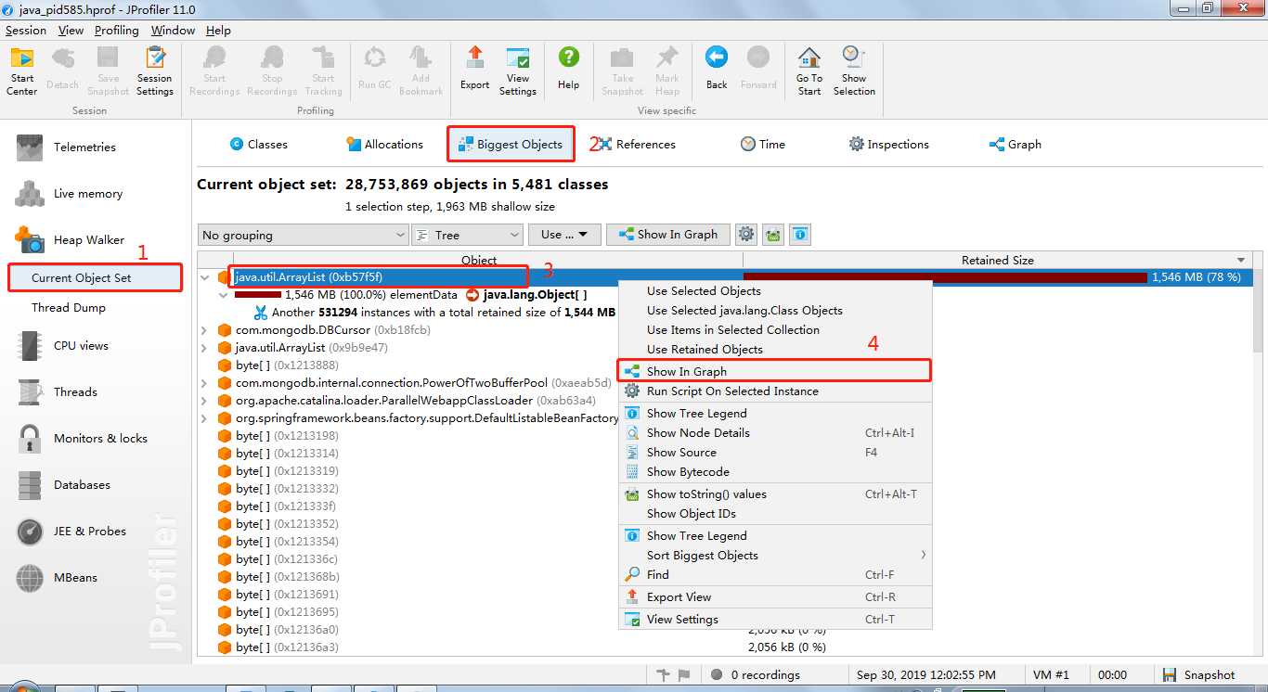Expand java.util.ArrayList (0x9b9e47) node
This screenshot has width=1268, height=692.
point(205,348)
